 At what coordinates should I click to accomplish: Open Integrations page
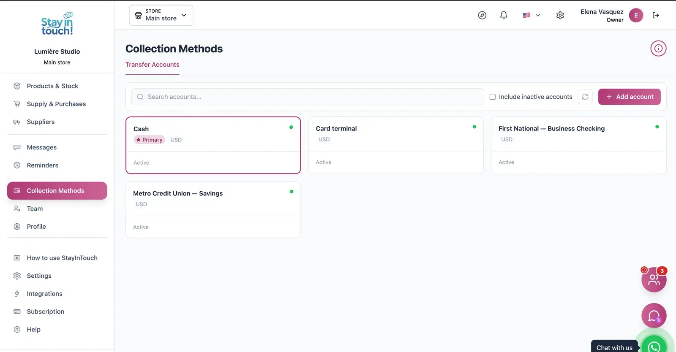(x=57, y=294)
